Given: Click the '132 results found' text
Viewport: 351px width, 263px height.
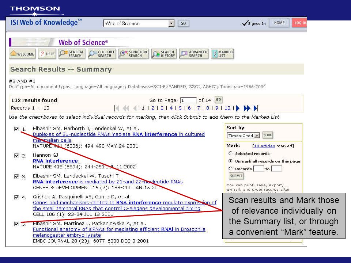Looking at the screenshot, I should (34, 100).
